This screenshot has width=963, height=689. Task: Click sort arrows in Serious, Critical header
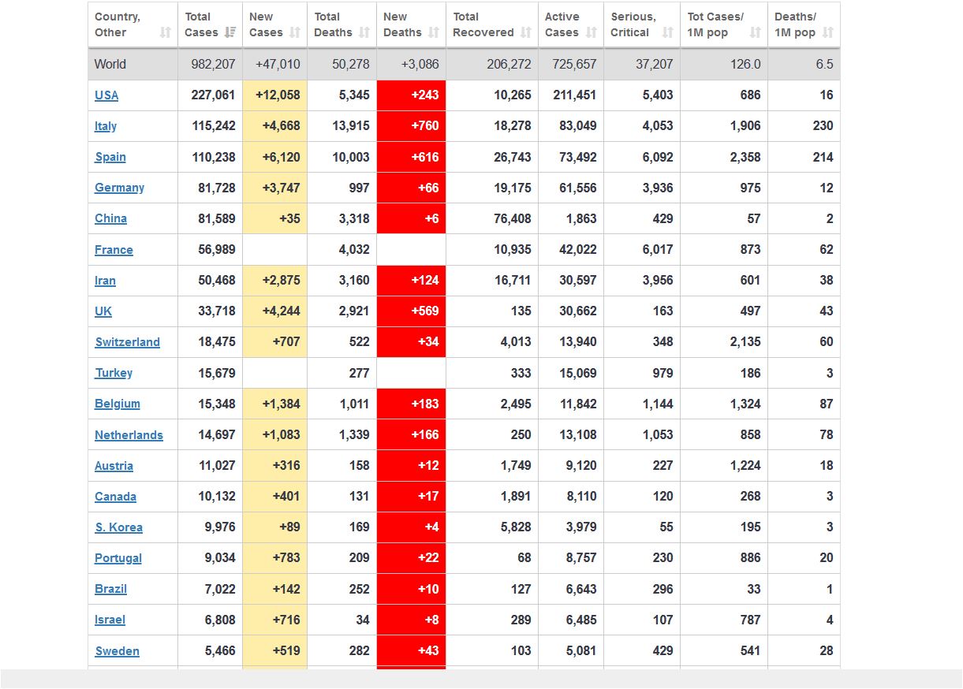point(668,32)
